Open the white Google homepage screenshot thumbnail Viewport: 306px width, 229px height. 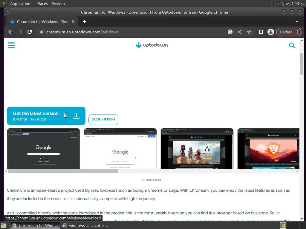(x=120, y=148)
